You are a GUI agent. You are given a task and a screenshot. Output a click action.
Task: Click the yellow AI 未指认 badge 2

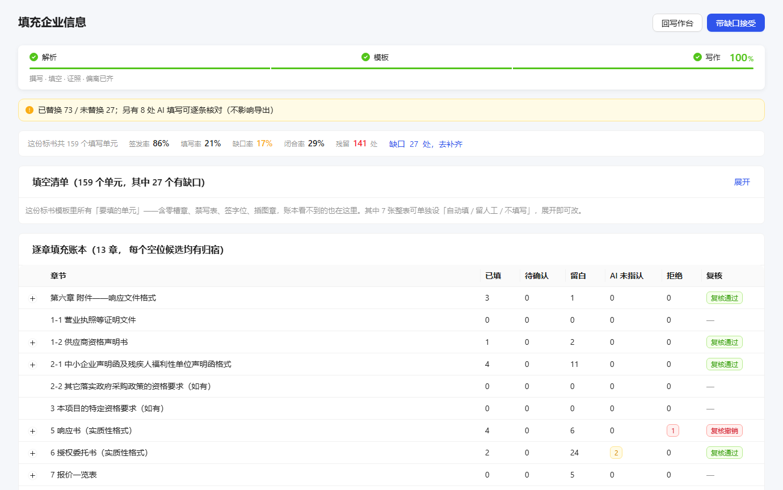pyautogui.click(x=616, y=453)
